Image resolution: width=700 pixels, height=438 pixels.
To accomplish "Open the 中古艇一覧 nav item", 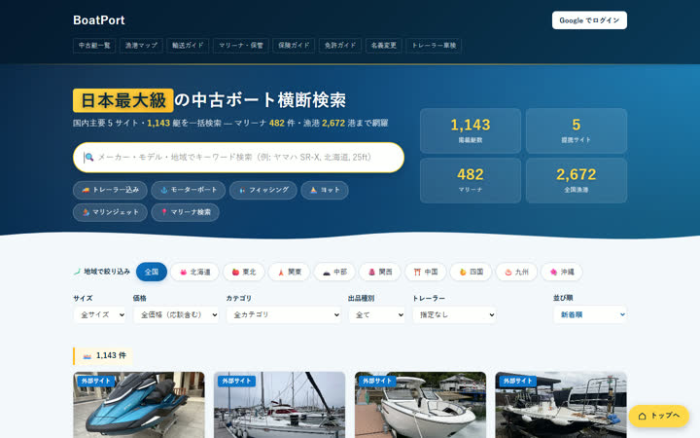I will 94,45.
